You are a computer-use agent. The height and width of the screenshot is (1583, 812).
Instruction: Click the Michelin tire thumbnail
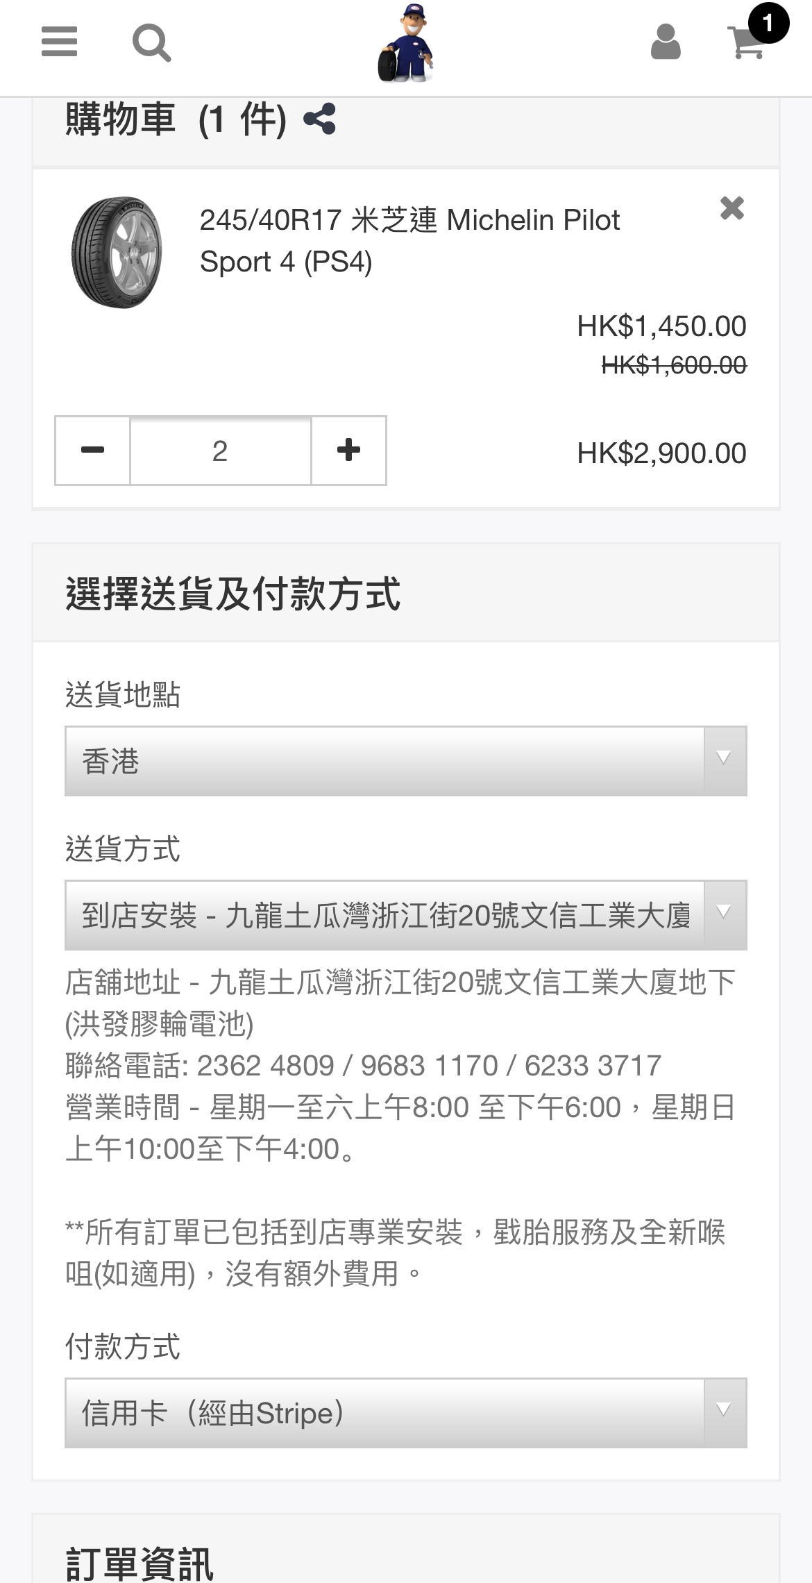(117, 253)
